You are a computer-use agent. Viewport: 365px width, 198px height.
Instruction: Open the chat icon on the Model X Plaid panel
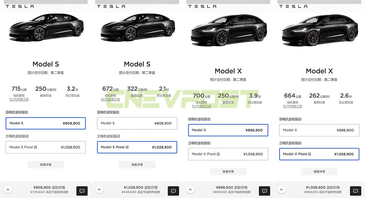355,191
